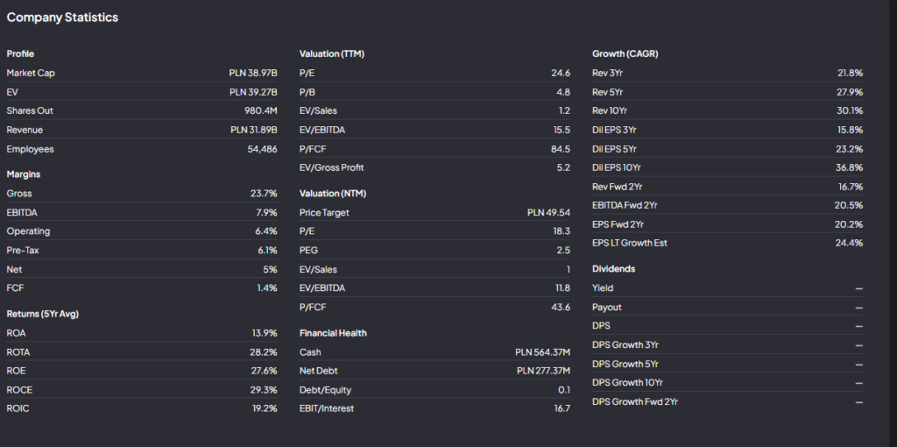Click the Price Target value PLN 49.54
897x447 pixels.
pyautogui.click(x=548, y=212)
